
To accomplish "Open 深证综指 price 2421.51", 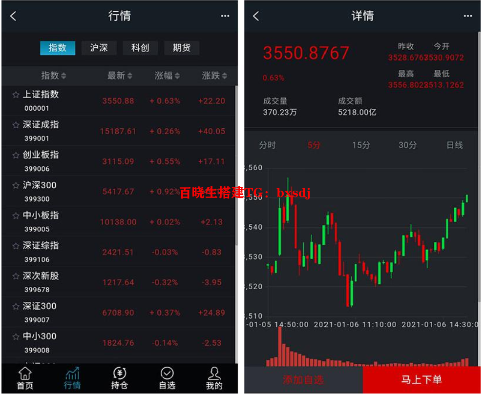I will click(118, 252).
